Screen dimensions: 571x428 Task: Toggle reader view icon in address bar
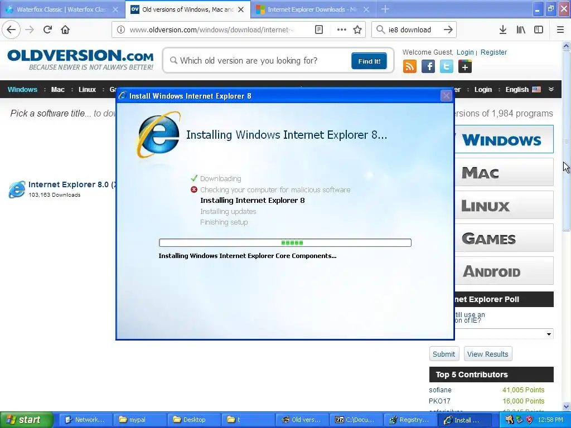click(318, 30)
